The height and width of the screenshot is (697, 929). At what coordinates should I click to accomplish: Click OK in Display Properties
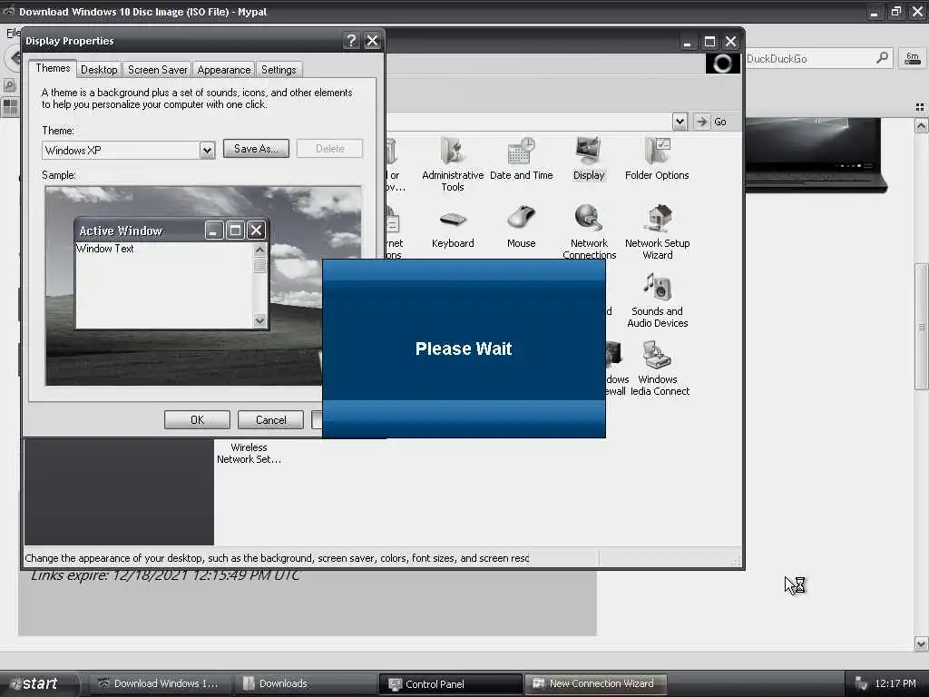197,419
